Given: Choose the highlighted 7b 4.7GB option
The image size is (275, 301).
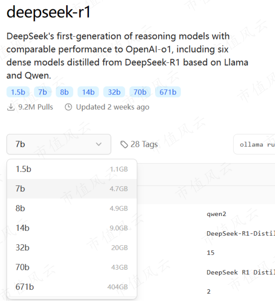Looking at the screenshot, I should click(x=72, y=189).
